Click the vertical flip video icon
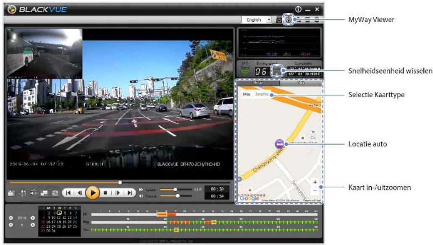The height and width of the screenshot is (245, 433). coord(23,193)
